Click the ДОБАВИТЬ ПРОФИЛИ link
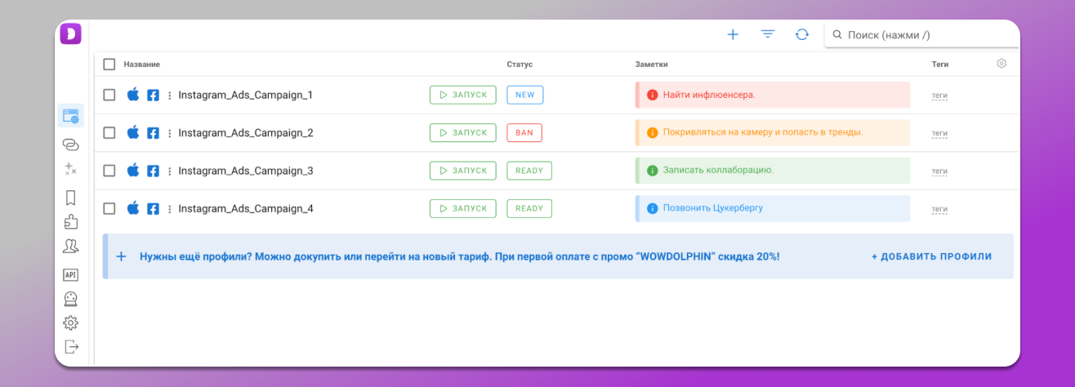The height and width of the screenshot is (387, 1075). [931, 256]
